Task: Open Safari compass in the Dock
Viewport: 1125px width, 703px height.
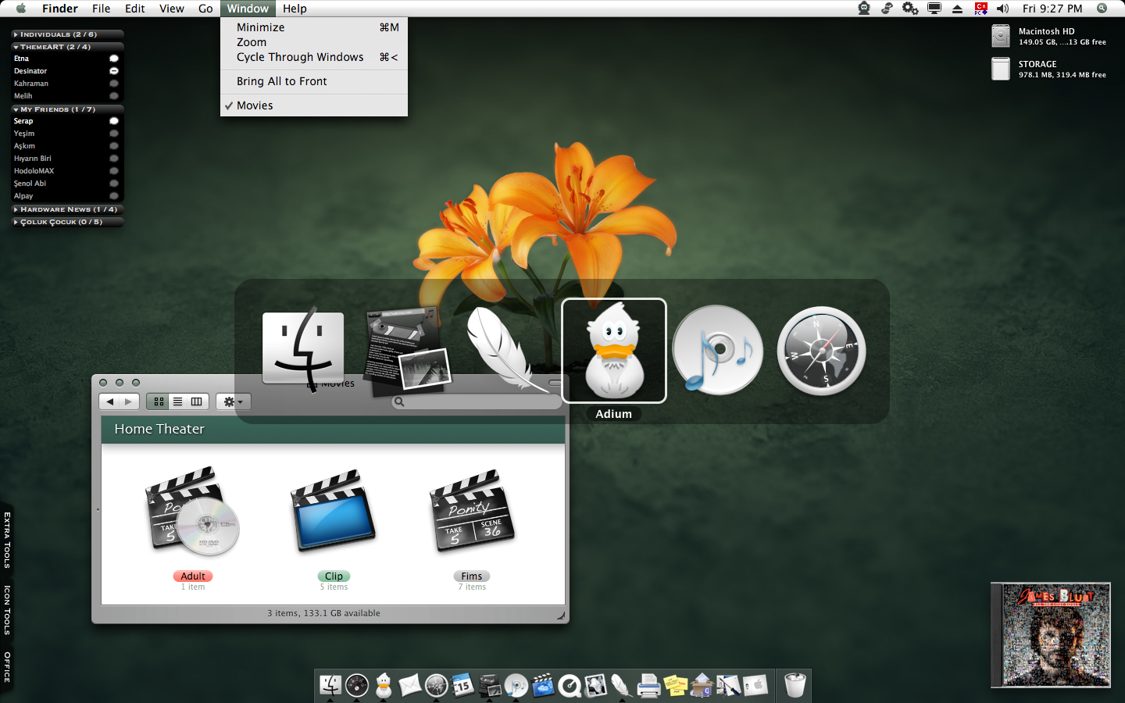Action: (x=437, y=685)
